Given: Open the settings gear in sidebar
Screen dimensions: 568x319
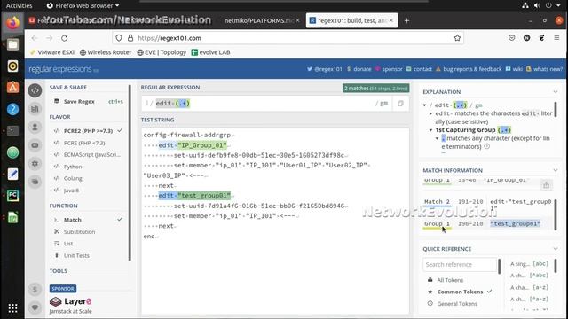Looking at the screenshot, I should pos(35,163).
